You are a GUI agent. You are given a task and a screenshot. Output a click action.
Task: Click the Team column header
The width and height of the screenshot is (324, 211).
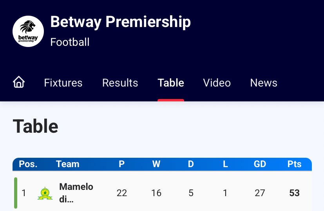point(68,164)
